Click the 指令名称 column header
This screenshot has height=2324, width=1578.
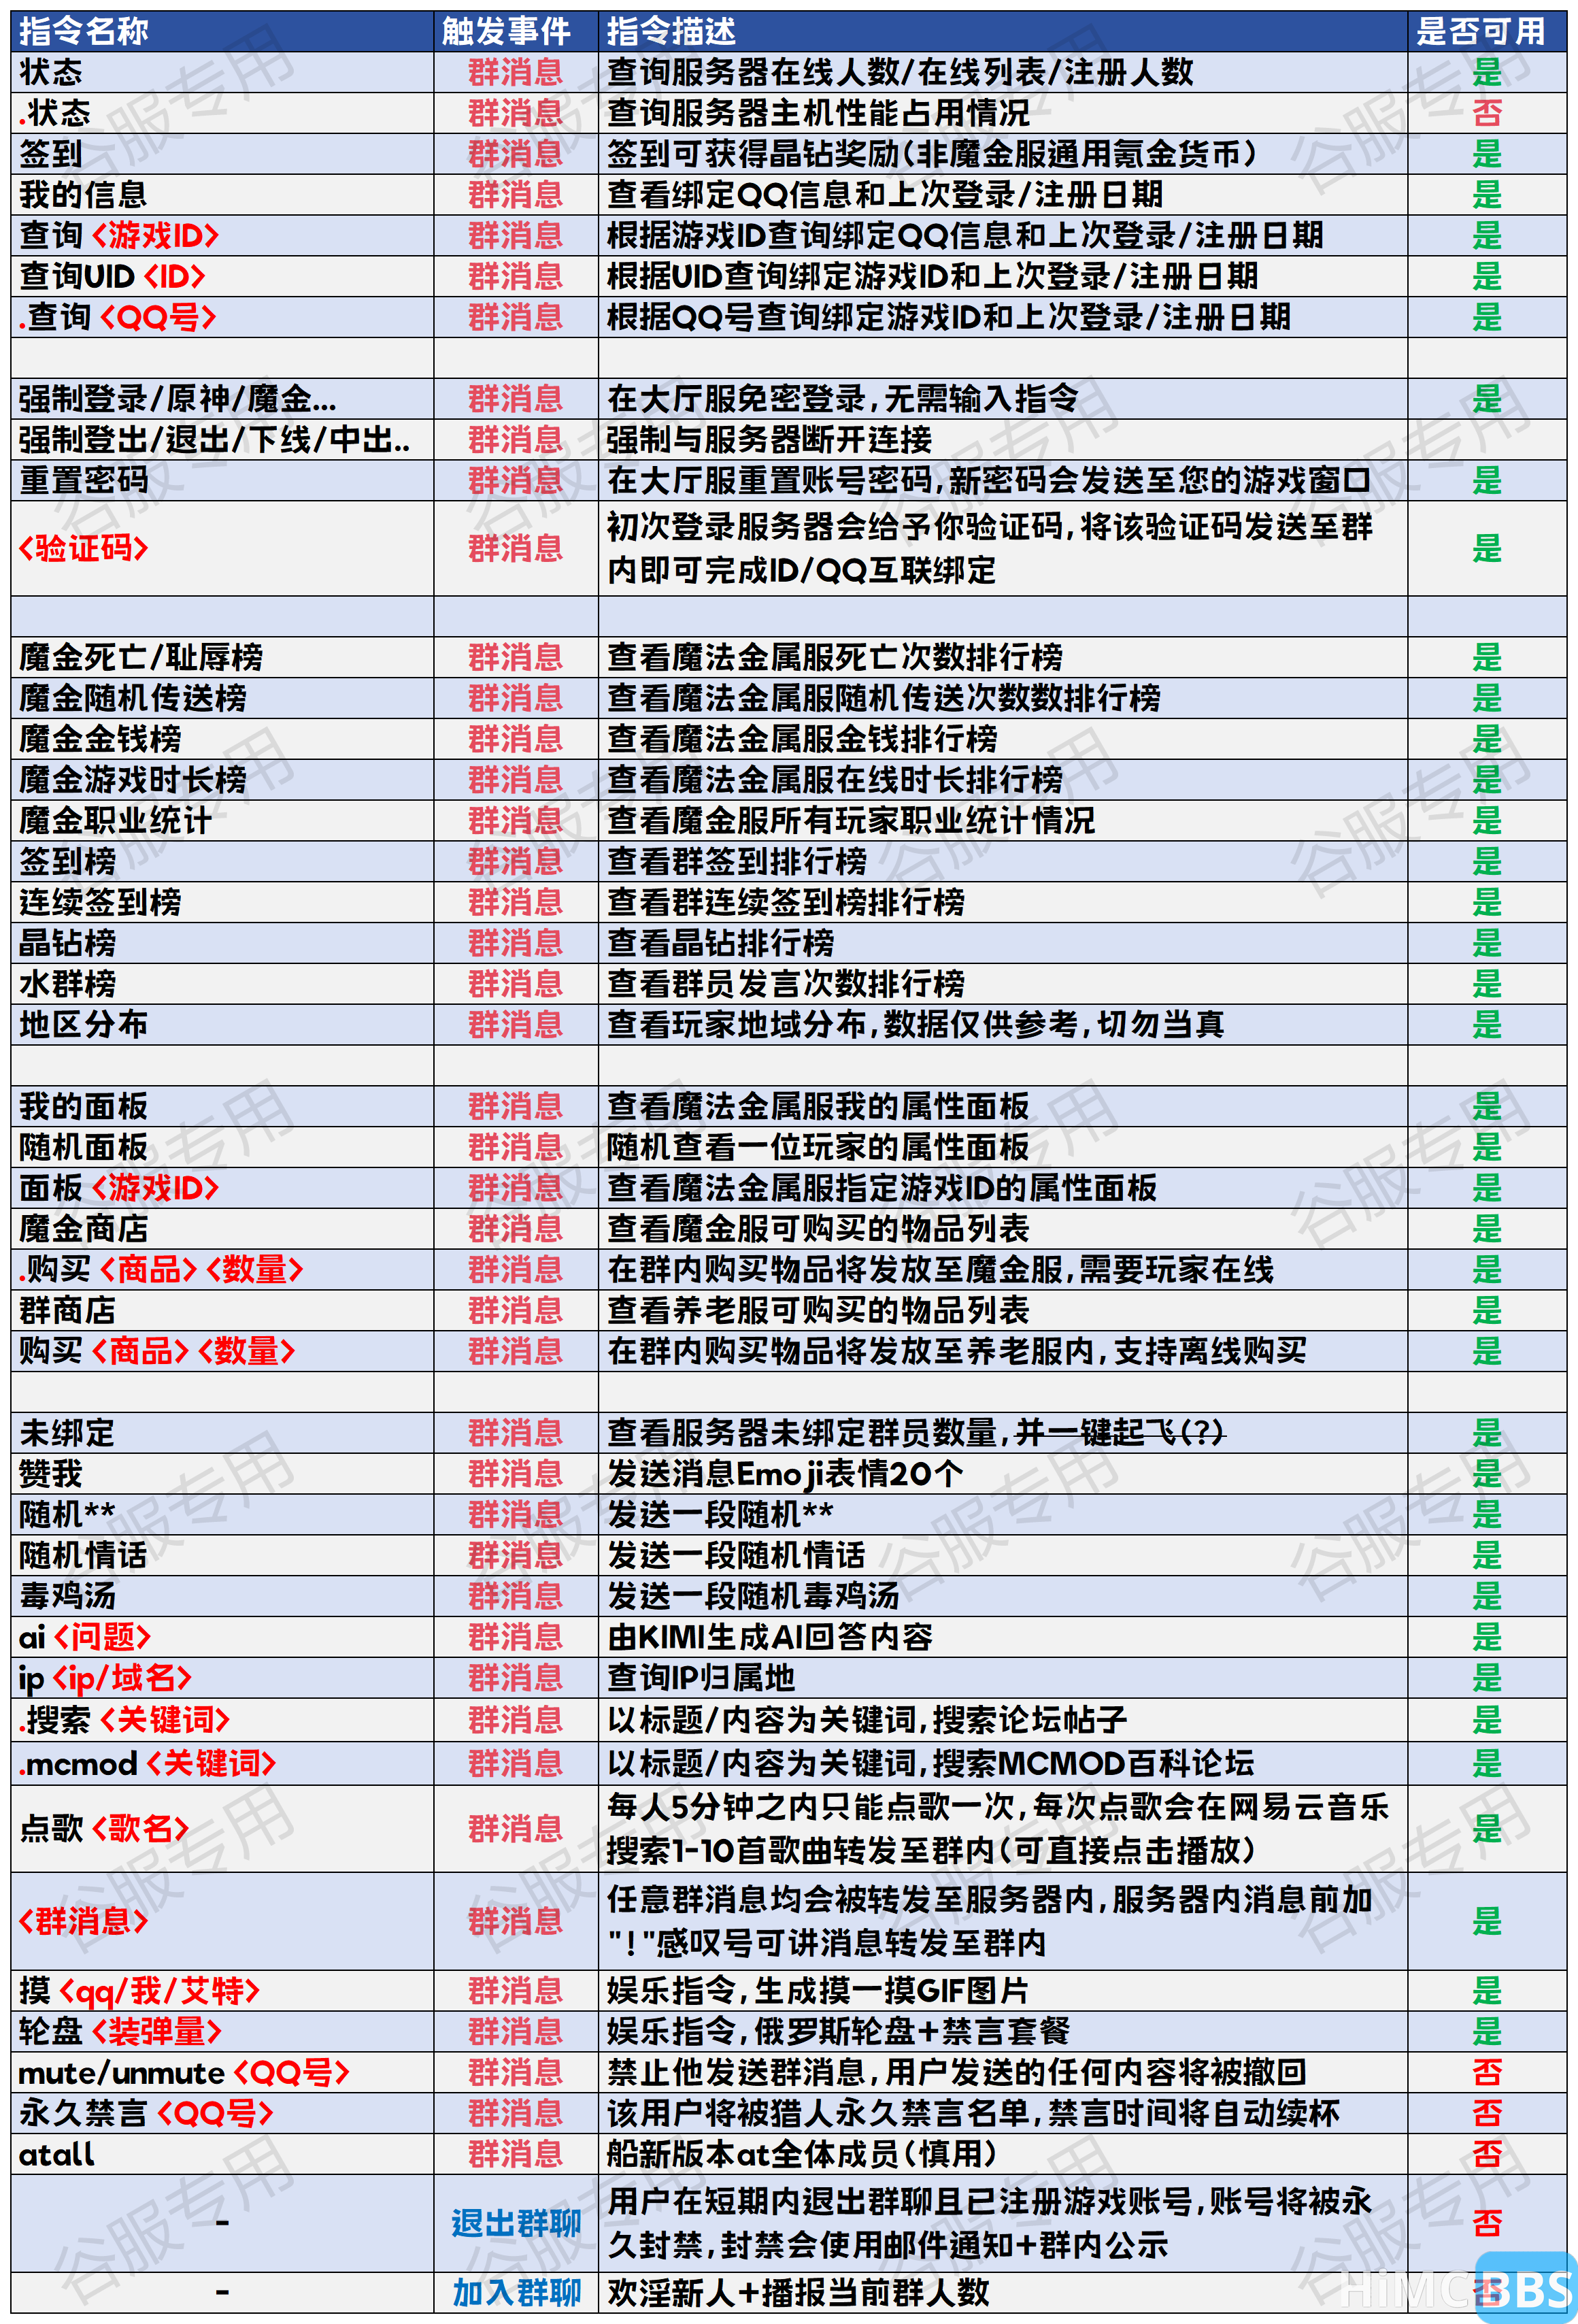[x=222, y=31]
